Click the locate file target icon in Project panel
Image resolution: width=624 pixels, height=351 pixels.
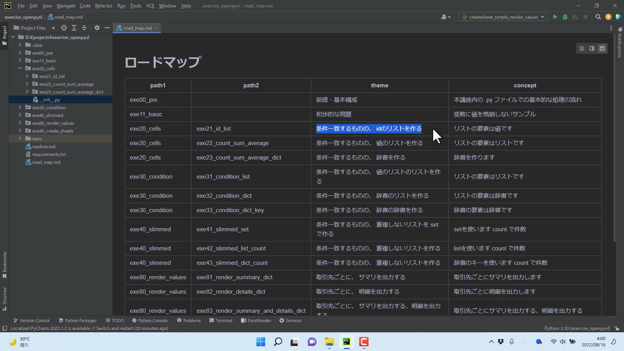64,28
